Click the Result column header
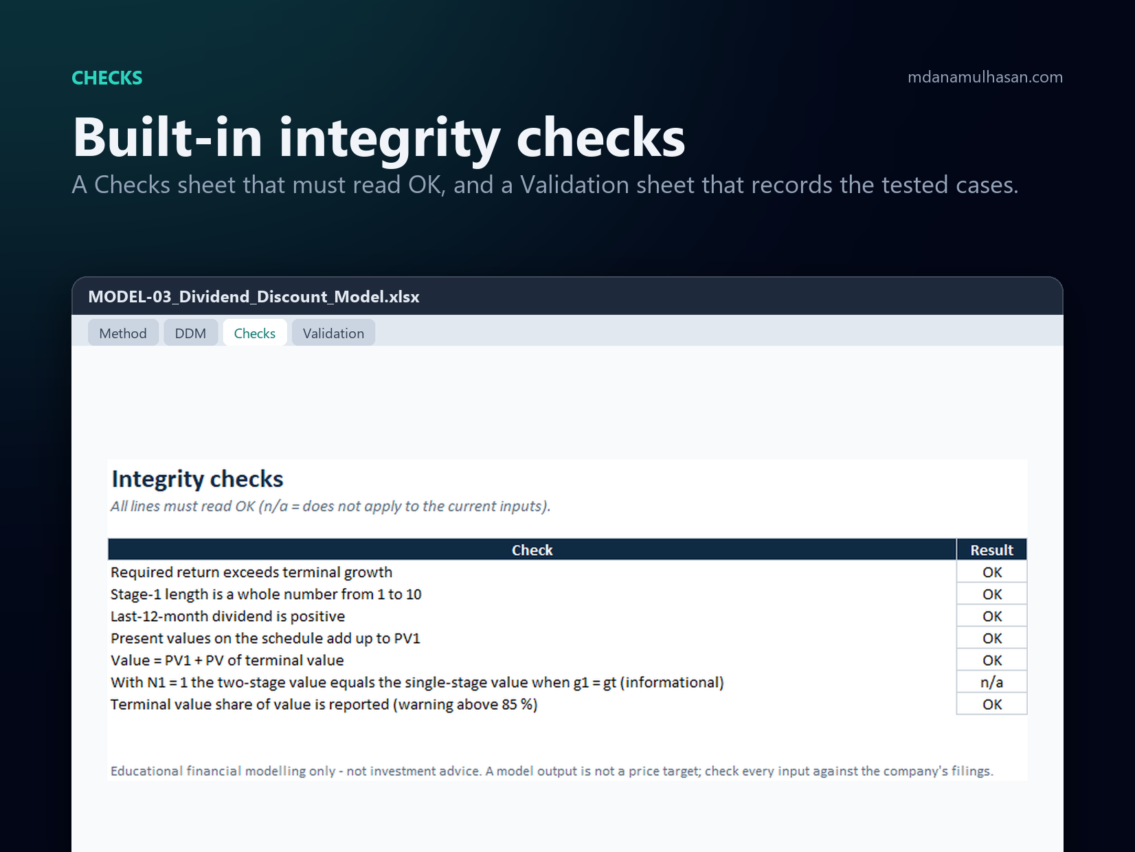1135x852 pixels. coord(991,550)
